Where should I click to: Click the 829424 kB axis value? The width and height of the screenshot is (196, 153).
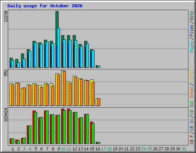tap(6, 115)
